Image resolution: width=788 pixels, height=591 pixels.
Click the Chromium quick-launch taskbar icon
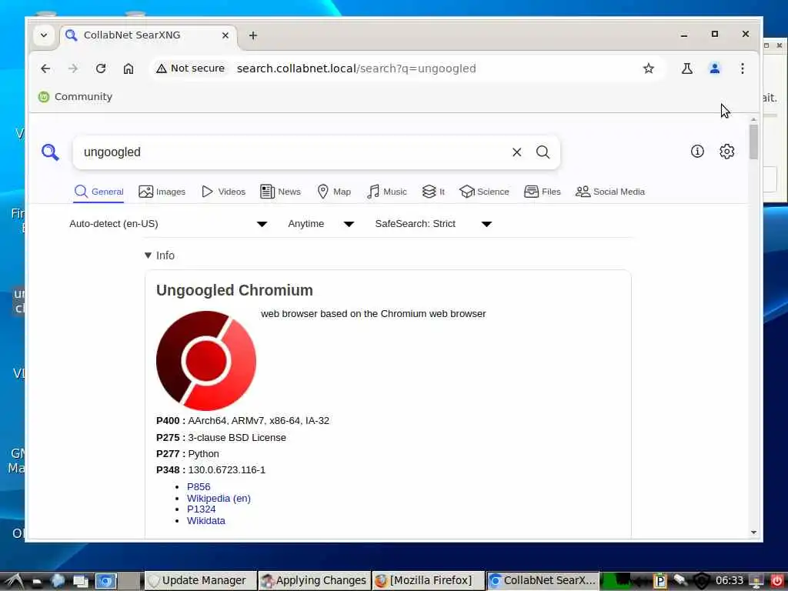(x=106, y=581)
